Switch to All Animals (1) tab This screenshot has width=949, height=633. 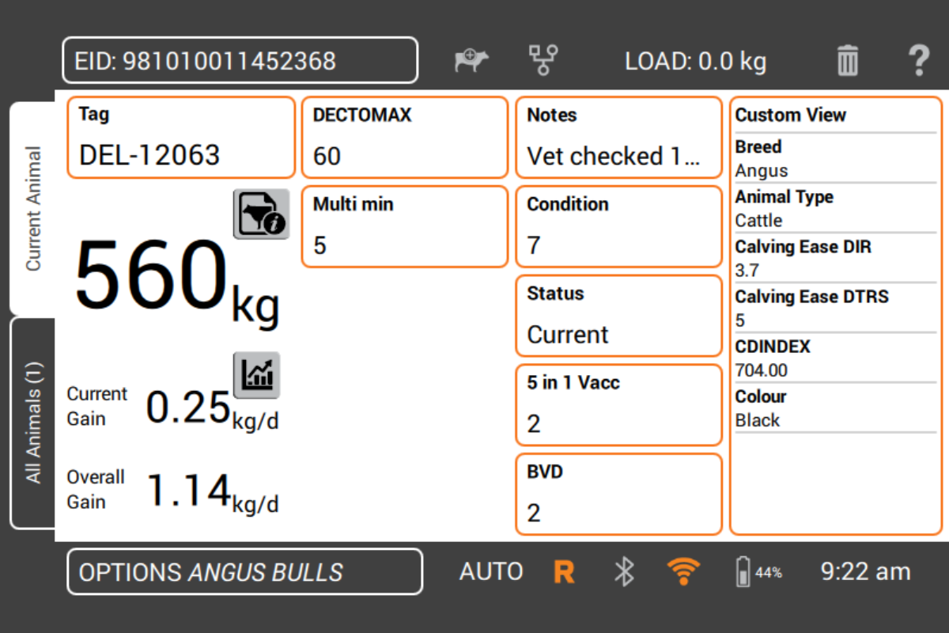[32, 423]
